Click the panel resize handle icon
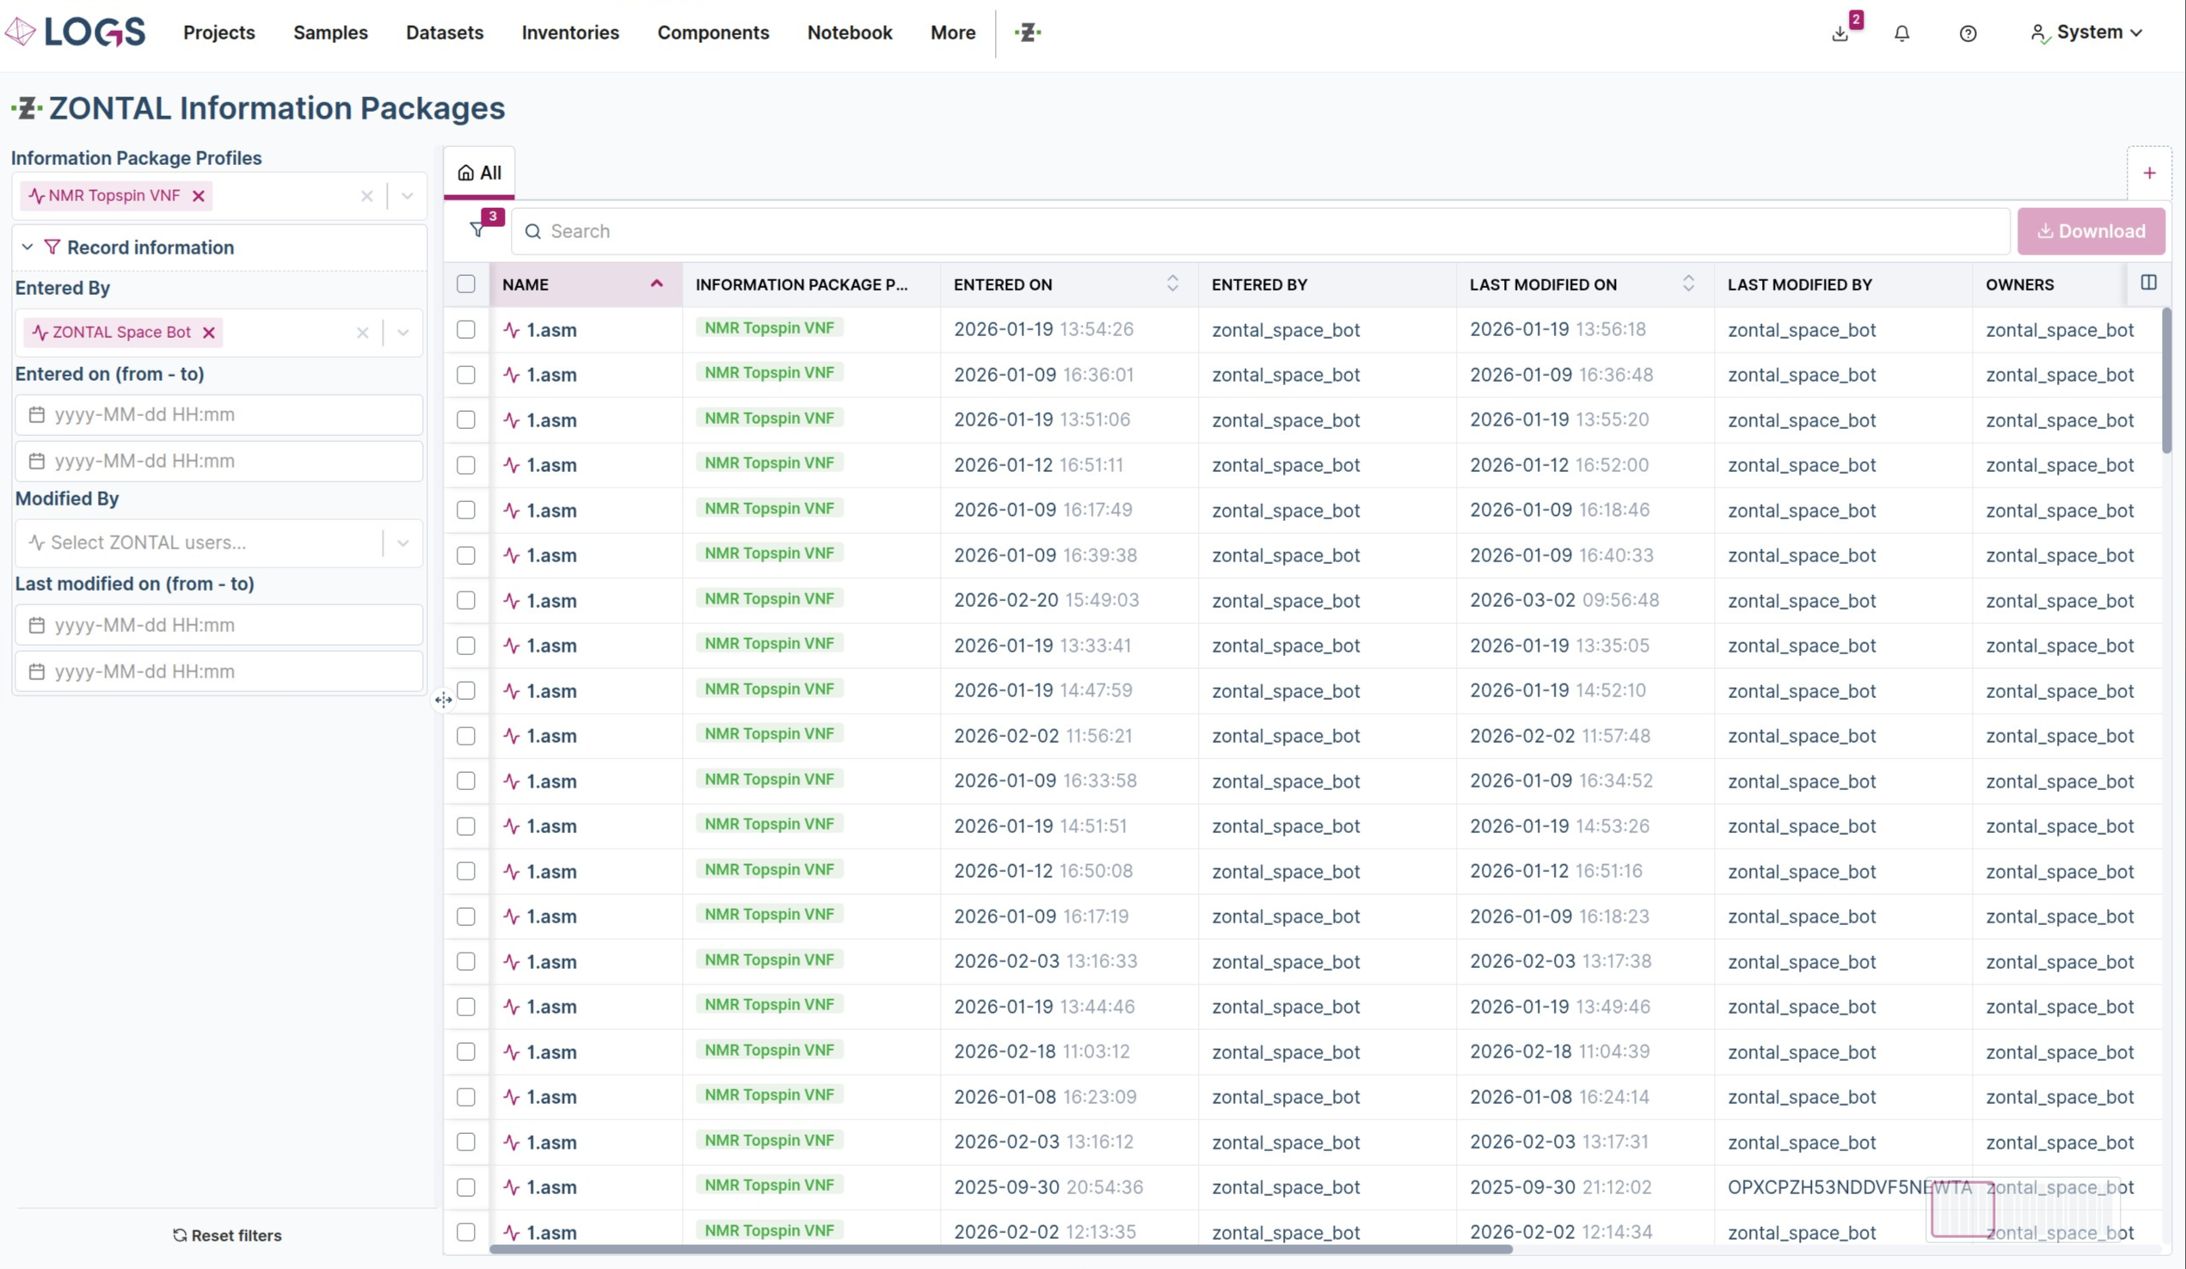This screenshot has height=1269, width=2186. 443,700
